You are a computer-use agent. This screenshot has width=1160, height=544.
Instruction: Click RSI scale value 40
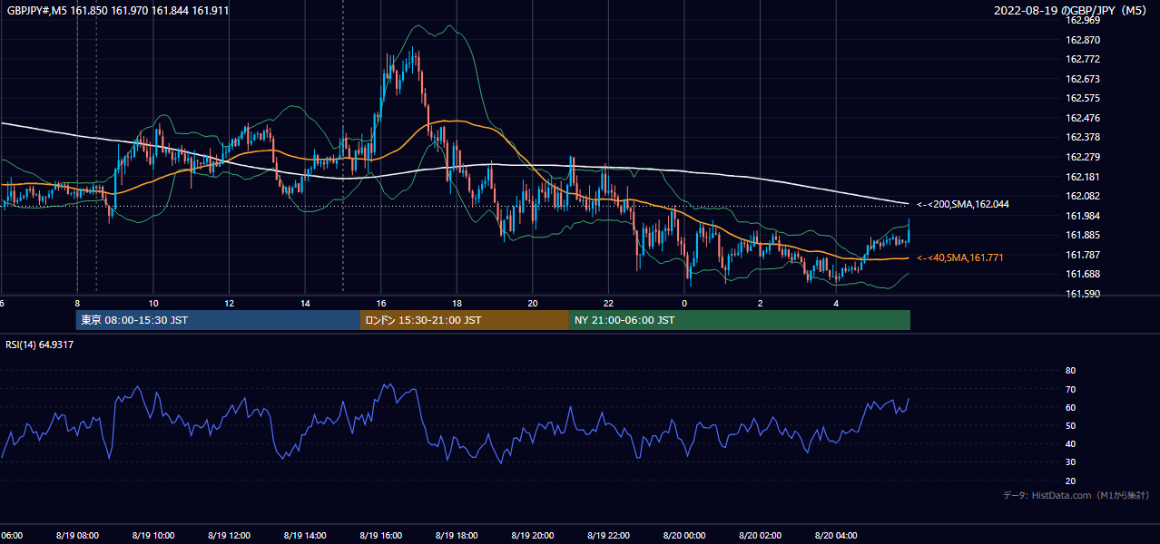[1070, 443]
